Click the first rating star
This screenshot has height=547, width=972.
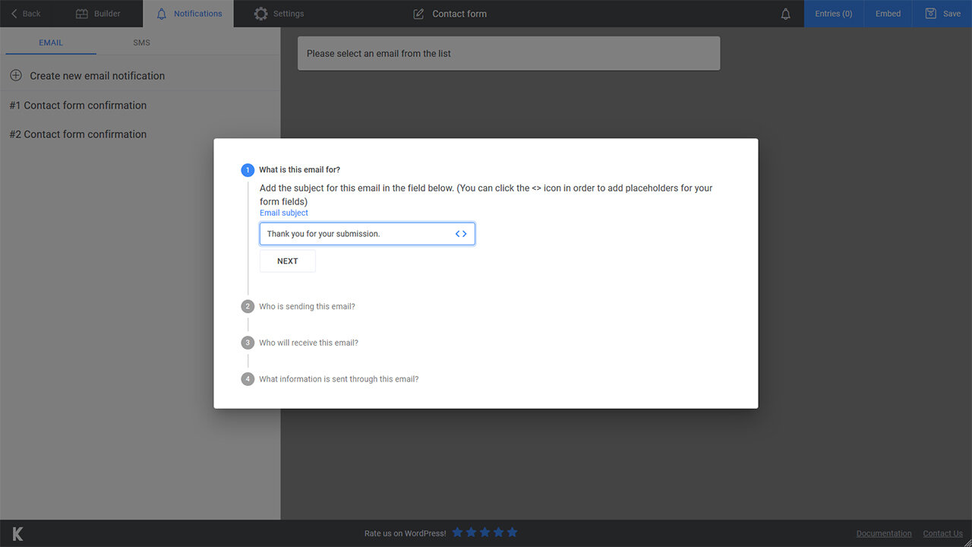tap(457, 533)
